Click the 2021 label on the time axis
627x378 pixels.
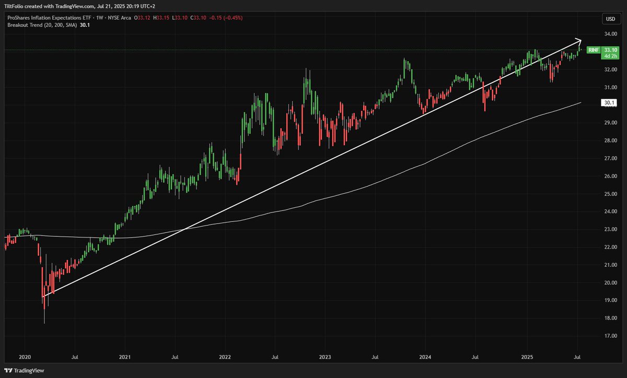point(125,357)
